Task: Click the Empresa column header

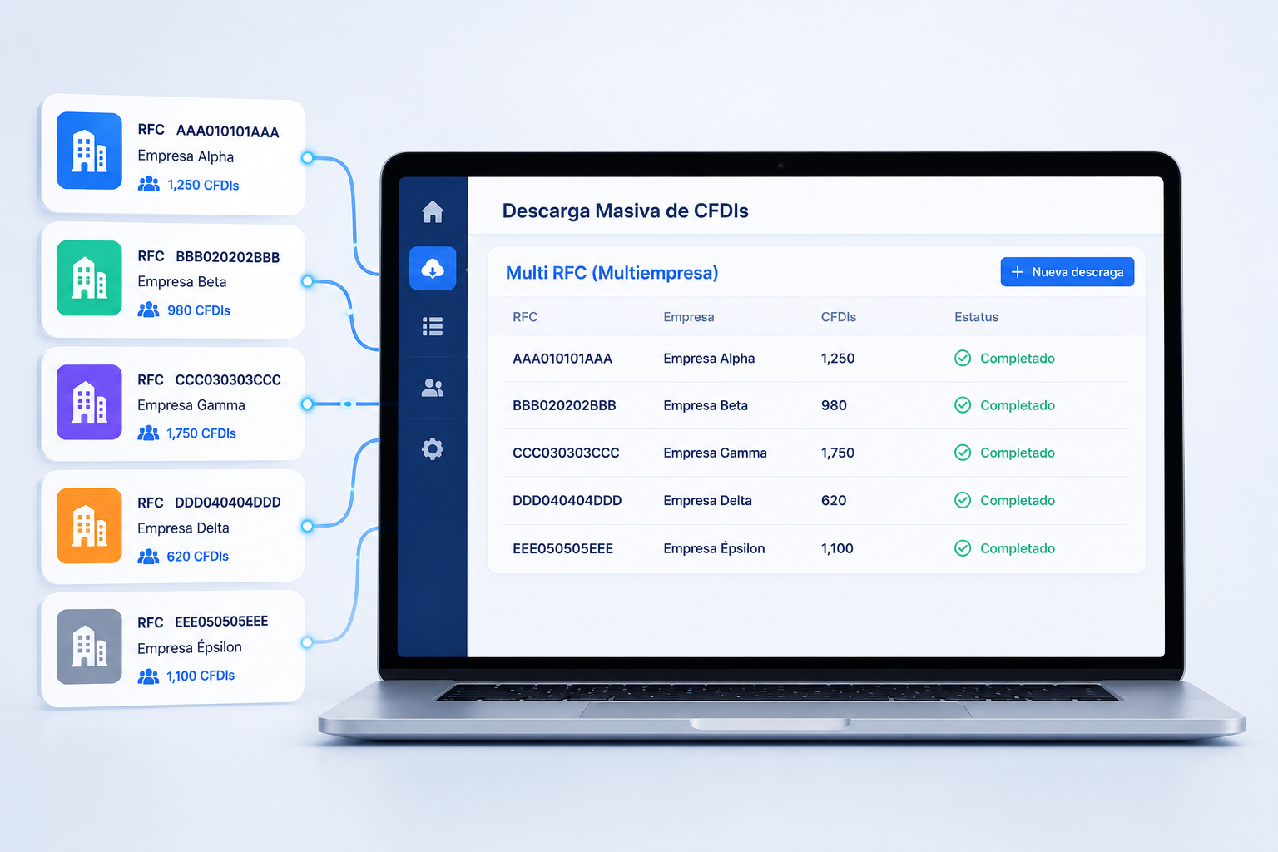Action: pos(689,317)
